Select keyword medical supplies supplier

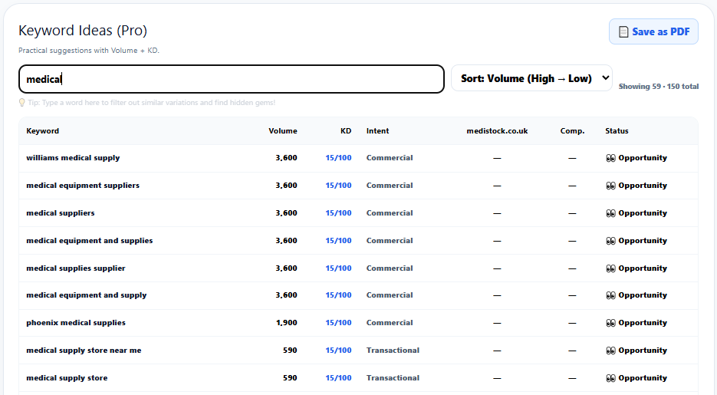click(76, 268)
